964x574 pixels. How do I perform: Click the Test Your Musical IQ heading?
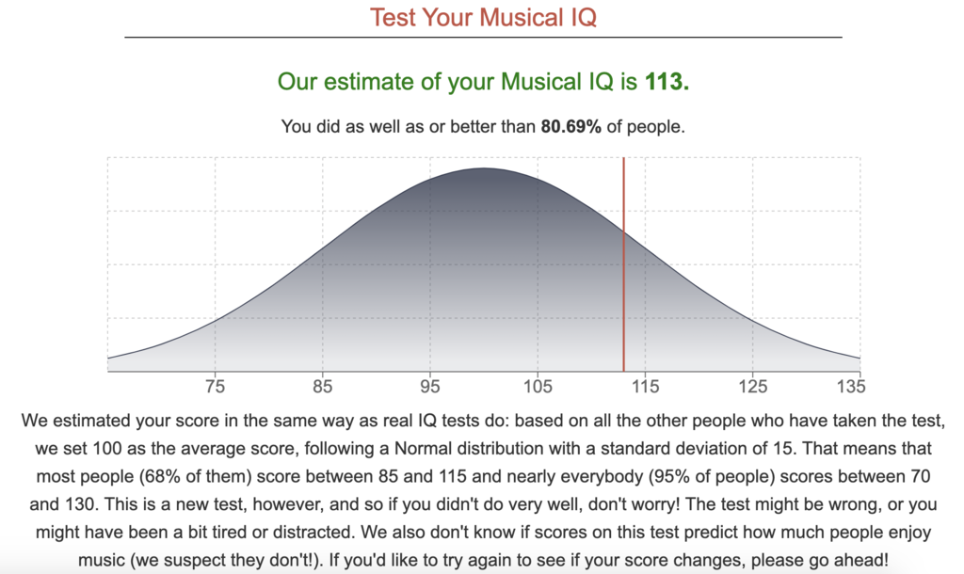click(483, 17)
